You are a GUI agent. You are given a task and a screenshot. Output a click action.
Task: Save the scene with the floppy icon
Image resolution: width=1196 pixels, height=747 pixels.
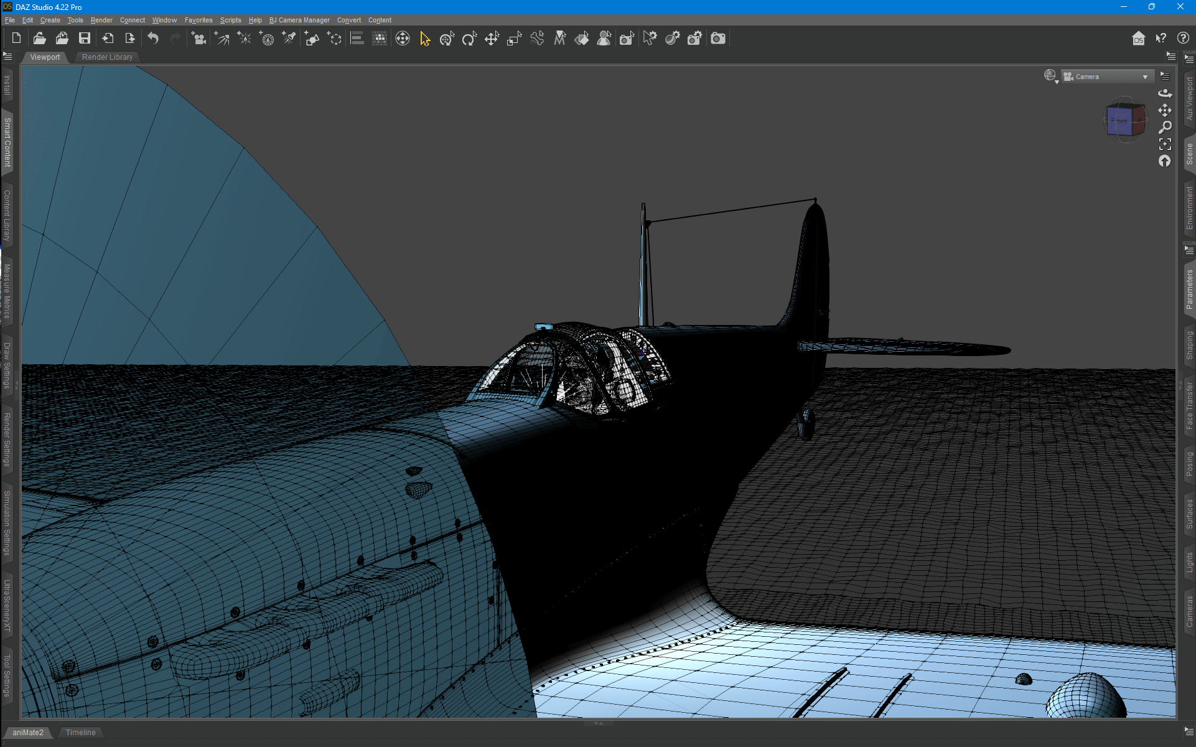85,39
